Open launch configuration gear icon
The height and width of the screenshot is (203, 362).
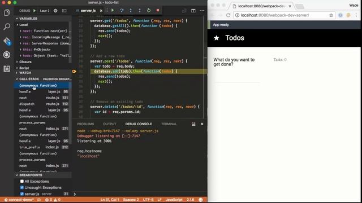[55, 11]
